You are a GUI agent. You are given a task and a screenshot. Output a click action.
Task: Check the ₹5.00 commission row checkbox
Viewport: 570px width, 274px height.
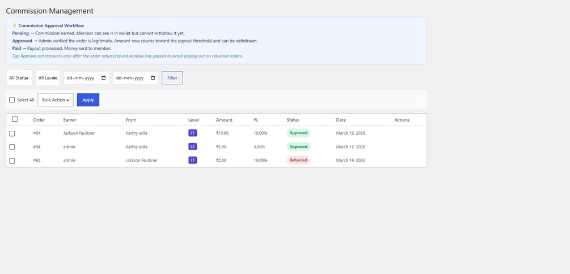coord(12,147)
